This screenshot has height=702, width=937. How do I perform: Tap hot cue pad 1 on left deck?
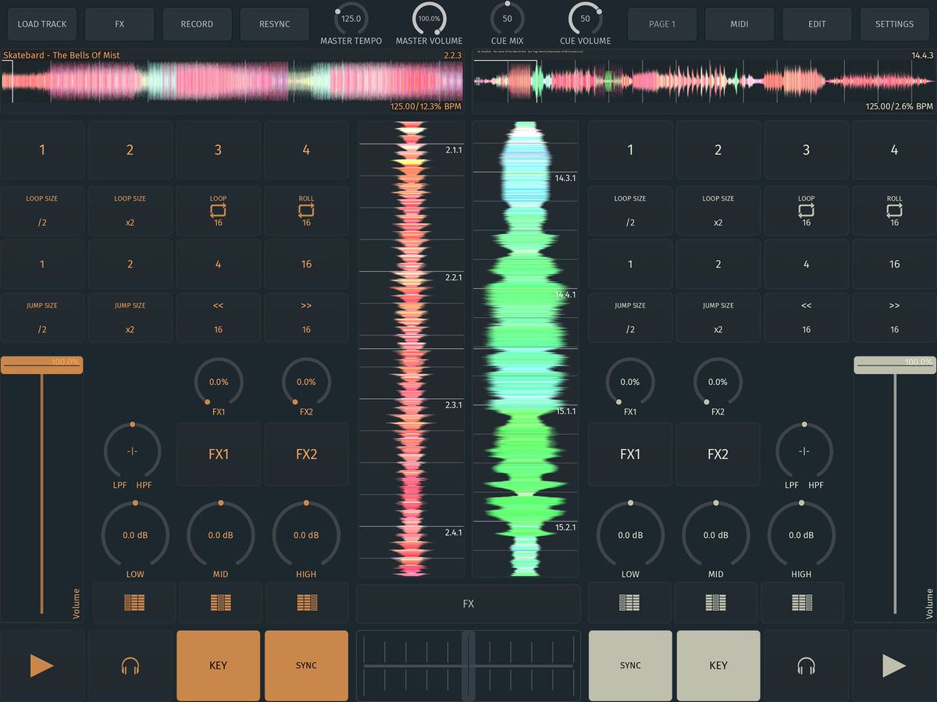click(x=41, y=150)
